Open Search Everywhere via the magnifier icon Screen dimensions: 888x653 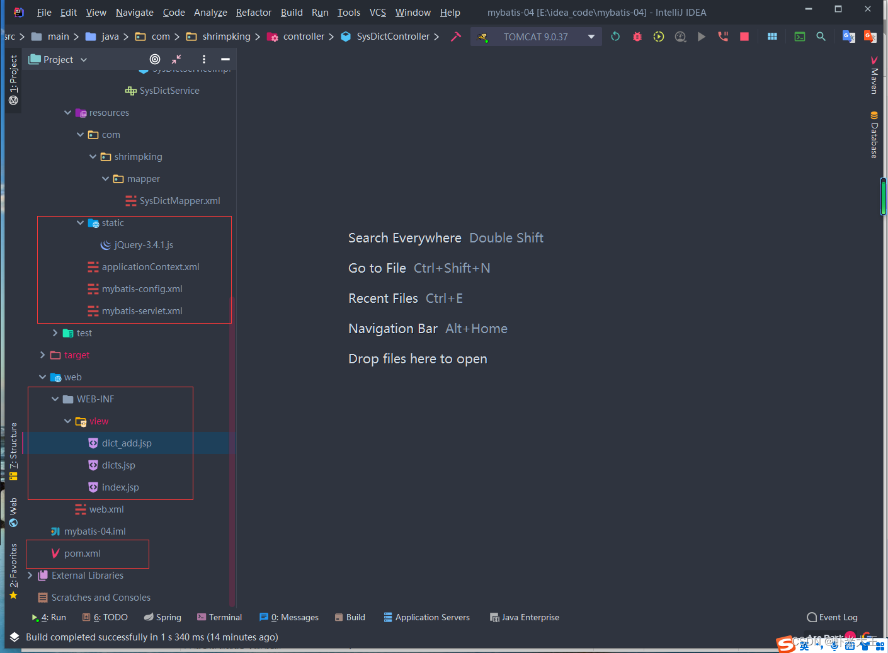point(821,36)
